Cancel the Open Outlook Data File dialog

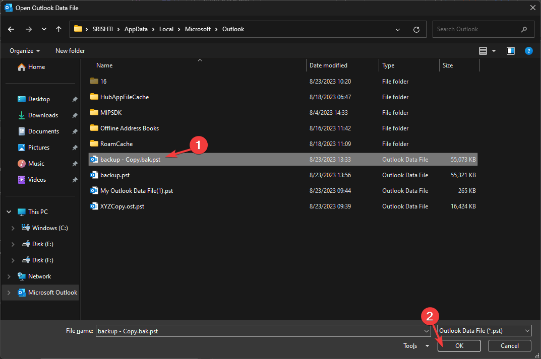point(510,346)
